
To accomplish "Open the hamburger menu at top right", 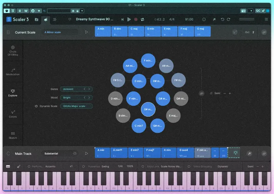I will (x=266, y=19).
